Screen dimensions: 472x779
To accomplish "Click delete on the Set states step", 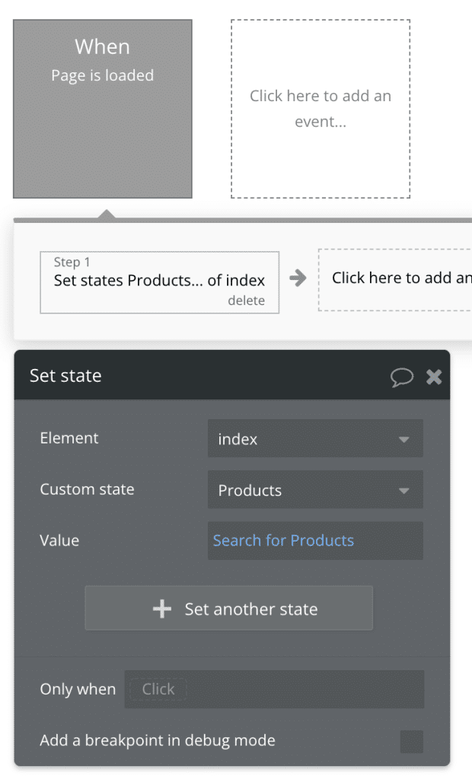I will pyautogui.click(x=245, y=300).
